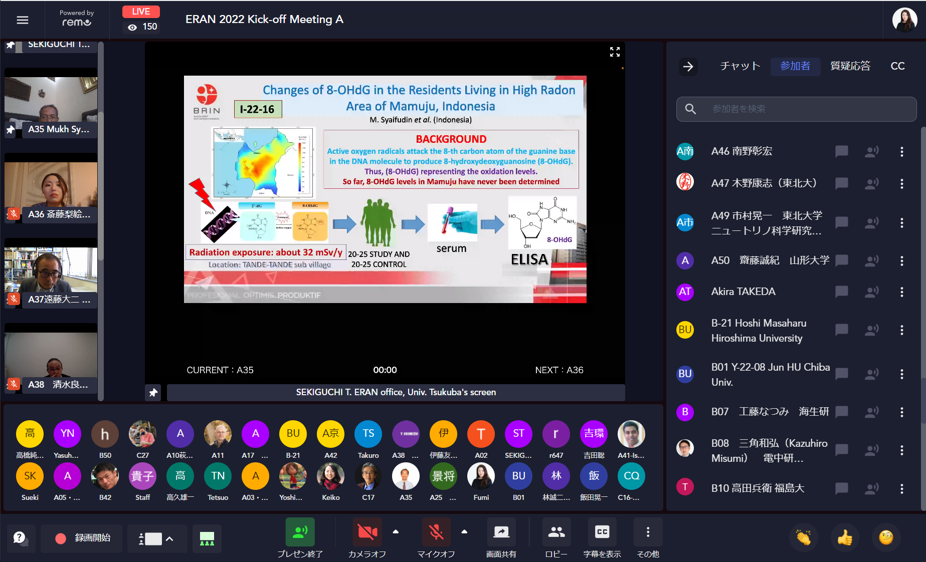The height and width of the screenshot is (562, 926).
Task: Switch to the audience seating view icon
Action: coord(207,539)
